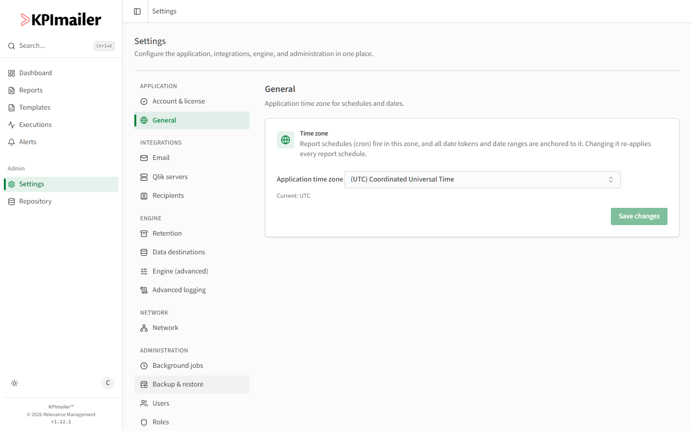Click the General globe icon in settings list
Image resolution: width=691 pixels, height=431 pixels.
pos(144,120)
